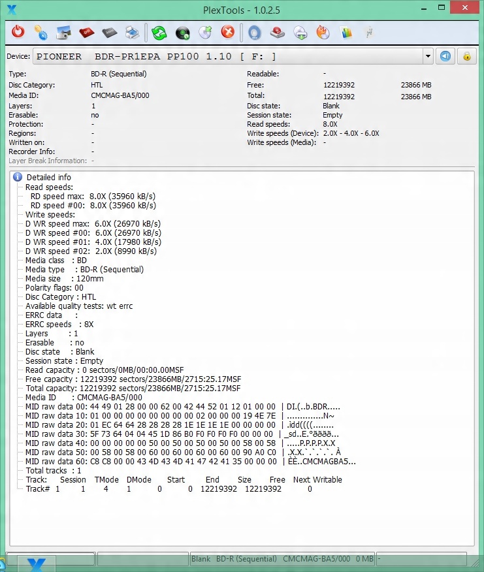This screenshot has height=572, width=484.
Task: Click the black disc with green light icon
Action: (x=182, y=32)
